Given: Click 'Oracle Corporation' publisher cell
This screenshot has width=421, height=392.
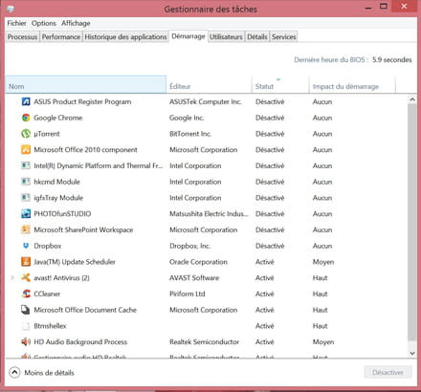Looking at the screenshot, I should [198, 262].
